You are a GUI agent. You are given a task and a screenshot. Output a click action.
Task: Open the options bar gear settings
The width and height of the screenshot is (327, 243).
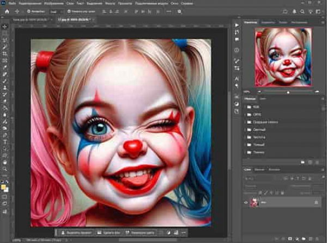[x=179, y=11]
